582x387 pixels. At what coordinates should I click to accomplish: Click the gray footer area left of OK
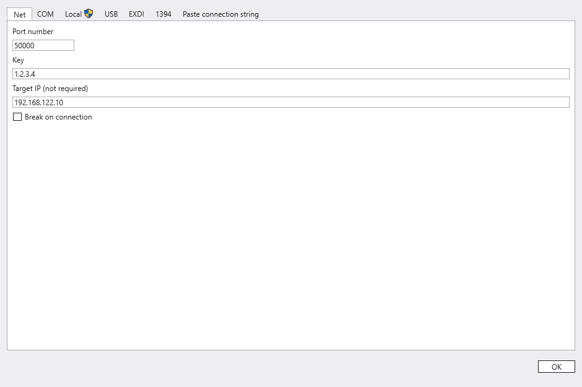coord(266,367)
